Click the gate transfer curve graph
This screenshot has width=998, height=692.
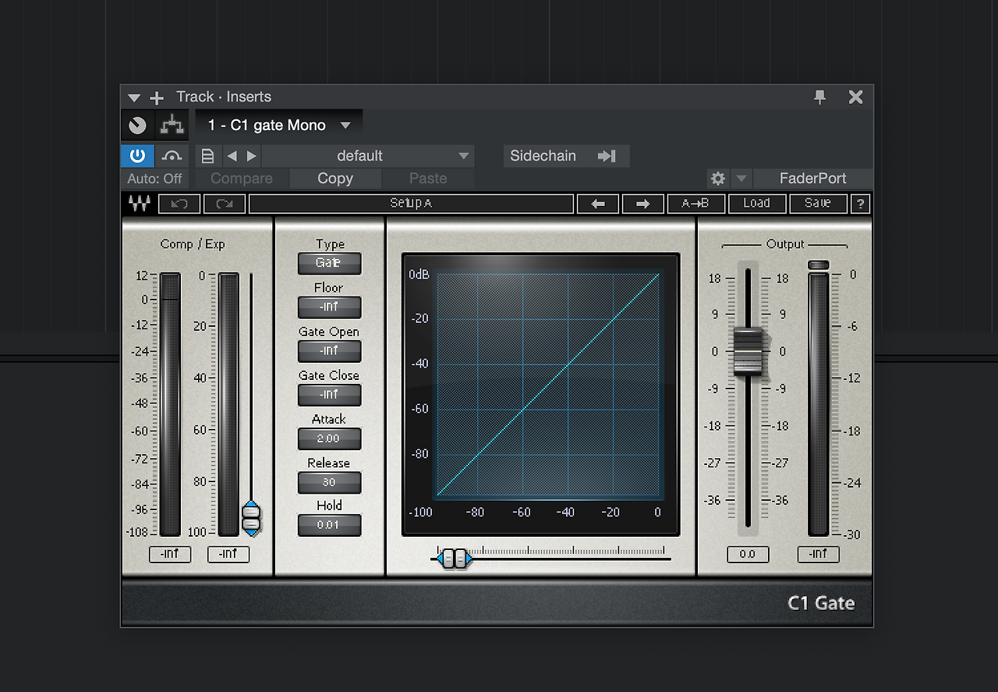[x=548, y=385]
